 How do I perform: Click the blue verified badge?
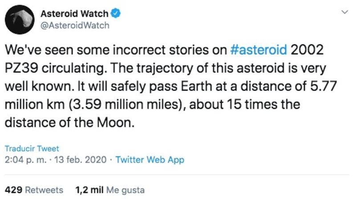(x=115, y=13)
